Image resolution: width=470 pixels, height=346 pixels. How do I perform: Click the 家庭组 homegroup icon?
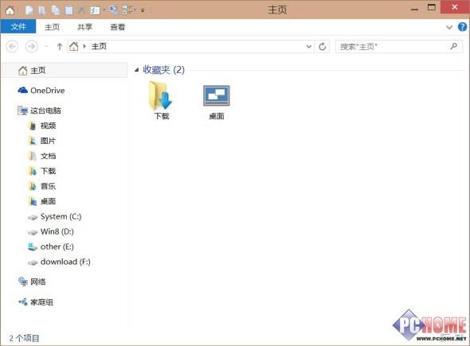pyautogui.click(x=23, y=302)
